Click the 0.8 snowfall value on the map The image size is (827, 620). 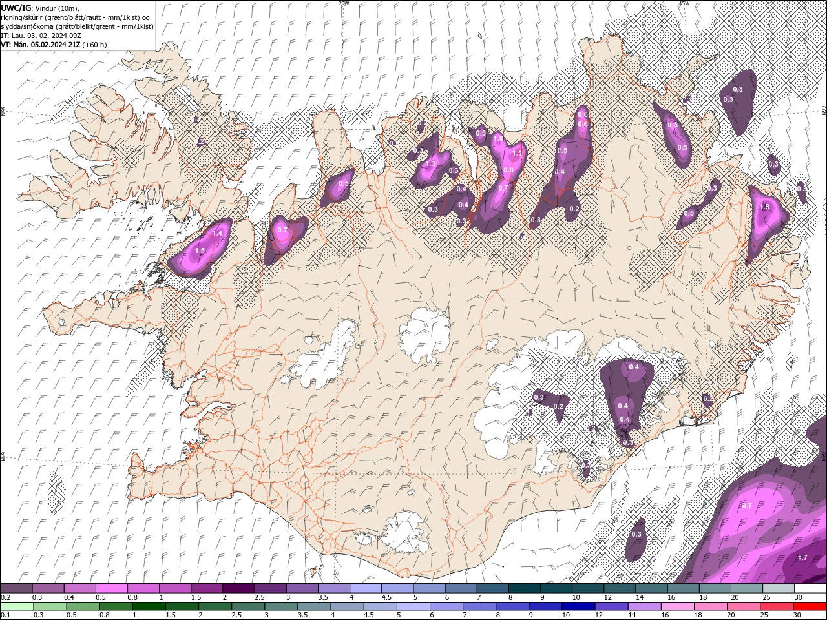coord(508,170)
